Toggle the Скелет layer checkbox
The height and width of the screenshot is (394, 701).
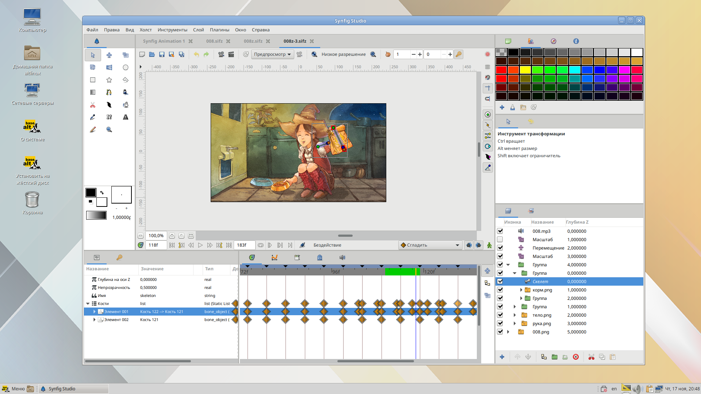500,281
